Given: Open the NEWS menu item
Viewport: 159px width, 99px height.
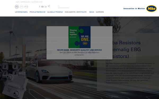Looking at the screenshot, I should tap(92, 12).
